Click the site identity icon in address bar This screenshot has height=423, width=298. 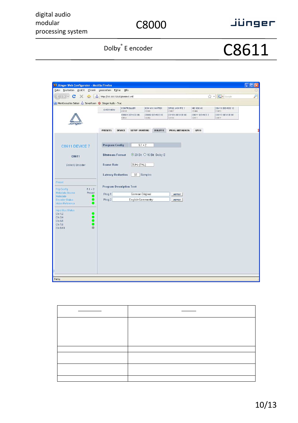click(97, 96)
